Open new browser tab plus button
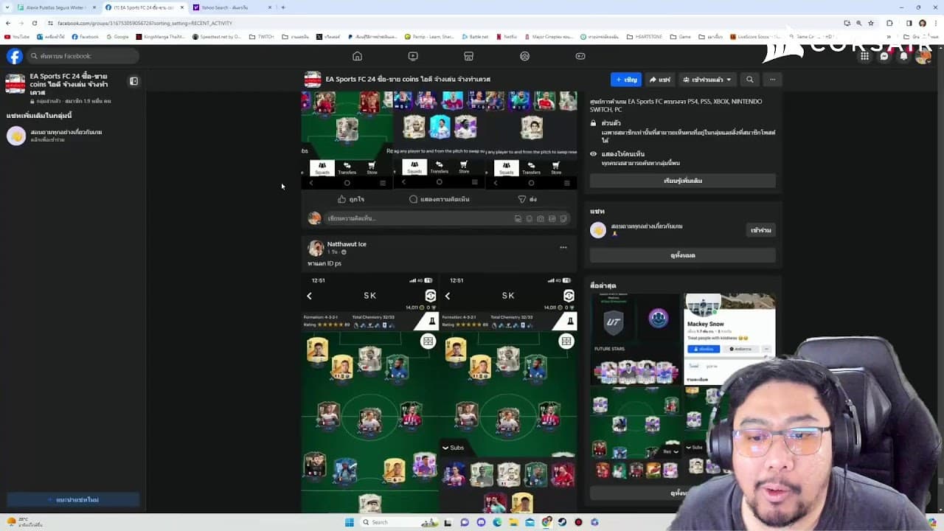This screenshot has height=531, width=944. [283, 7]
